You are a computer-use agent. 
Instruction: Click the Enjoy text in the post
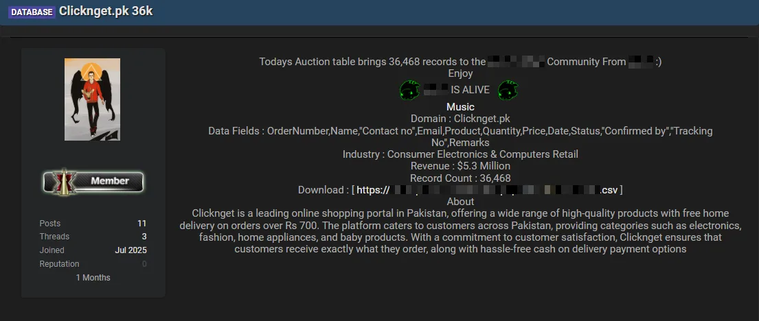point(460,73)
